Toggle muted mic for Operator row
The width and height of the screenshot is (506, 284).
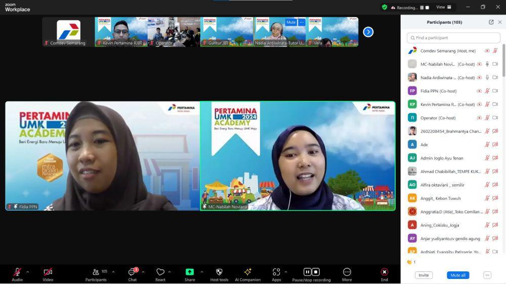(487, 118)
